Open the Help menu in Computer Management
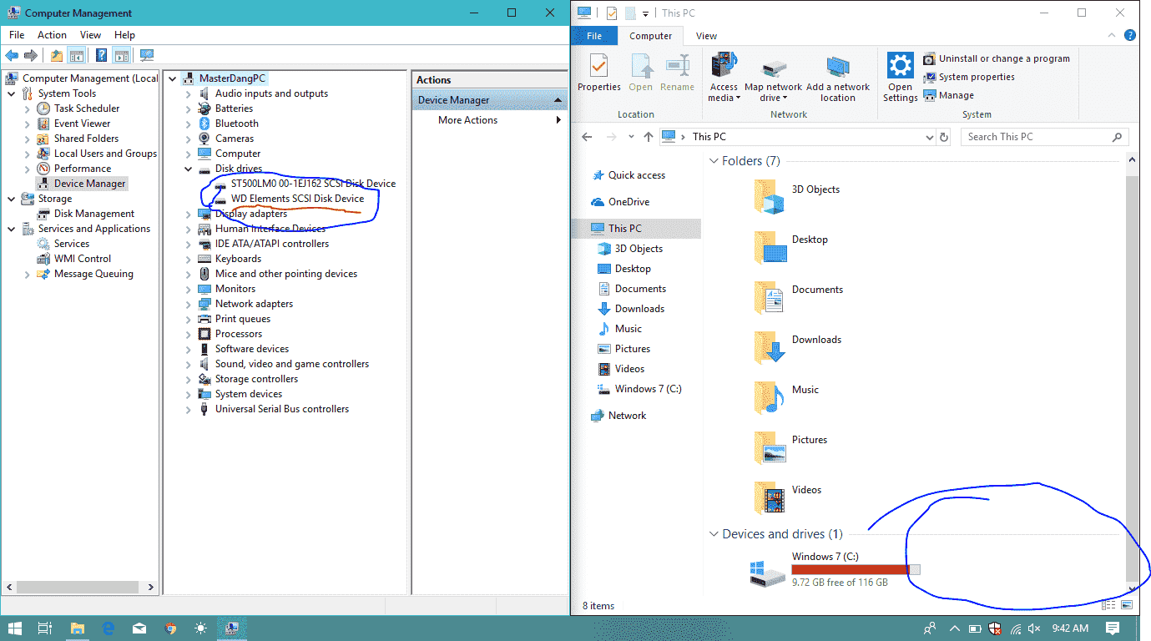Screen dimensions: 1151x641 point(124,35)
